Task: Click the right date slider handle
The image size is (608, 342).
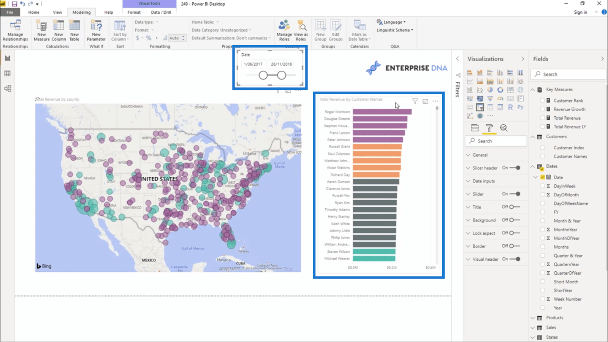Action: click(281, 75)
